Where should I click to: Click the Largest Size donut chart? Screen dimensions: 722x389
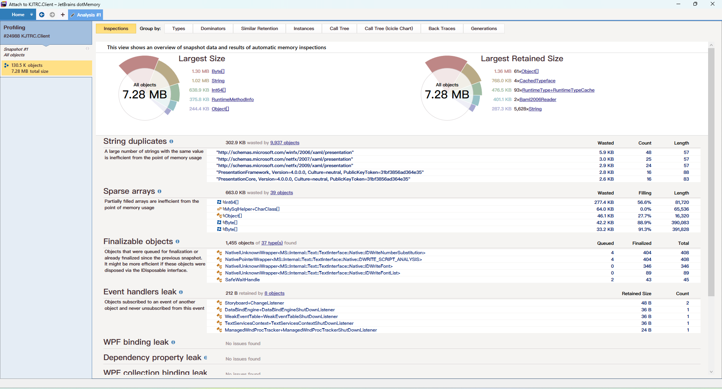[x=149, y=88]
